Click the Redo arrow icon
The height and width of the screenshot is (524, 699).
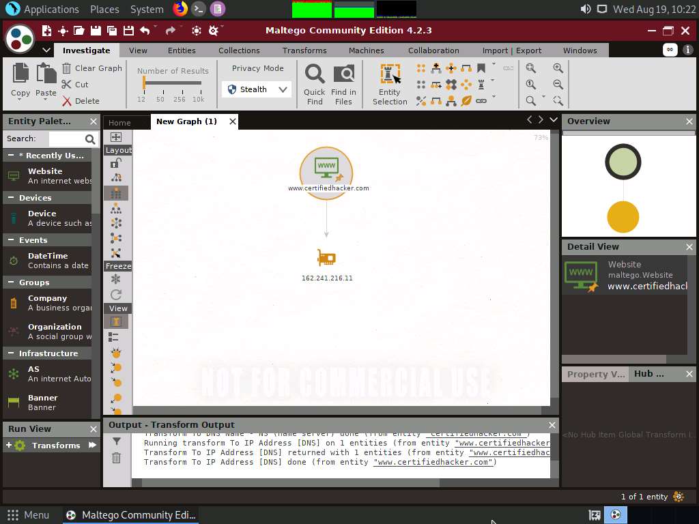pos(170,30)
